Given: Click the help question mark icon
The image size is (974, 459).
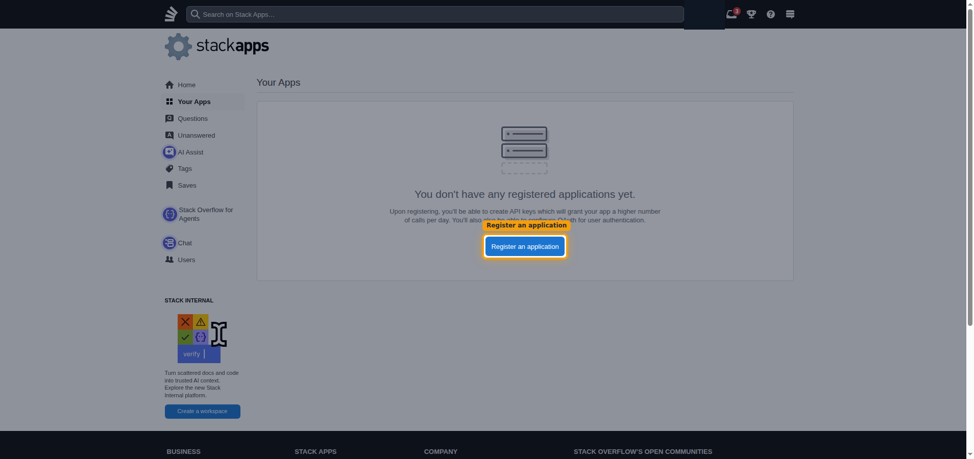Looking at the screenshot, I should [x=771, y=14].
